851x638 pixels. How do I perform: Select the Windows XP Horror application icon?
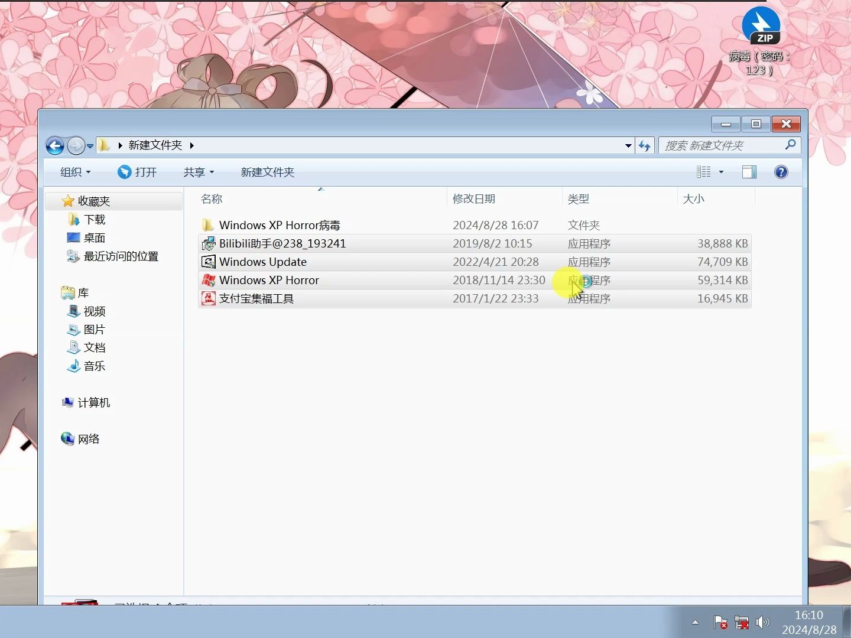click(208, 280)
